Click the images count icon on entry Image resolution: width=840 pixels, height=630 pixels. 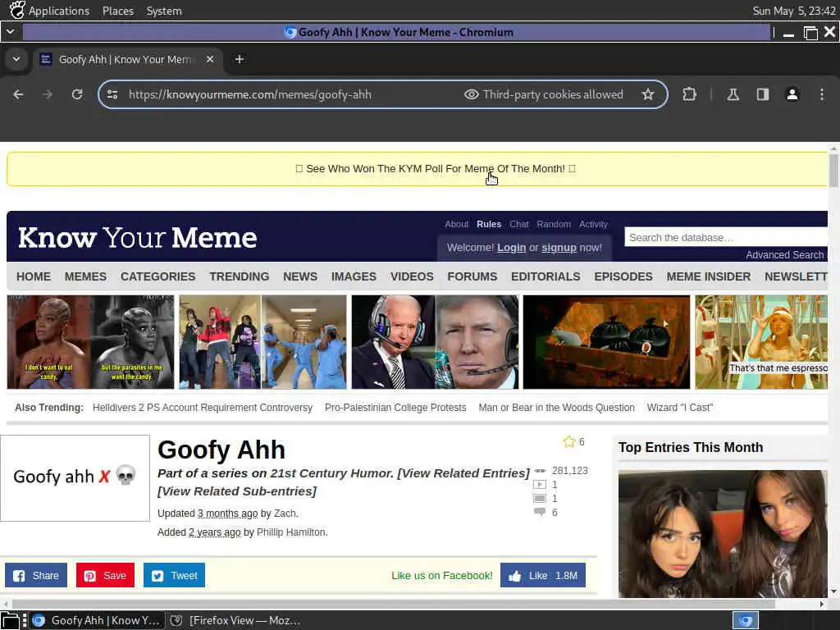pos(540,499)
